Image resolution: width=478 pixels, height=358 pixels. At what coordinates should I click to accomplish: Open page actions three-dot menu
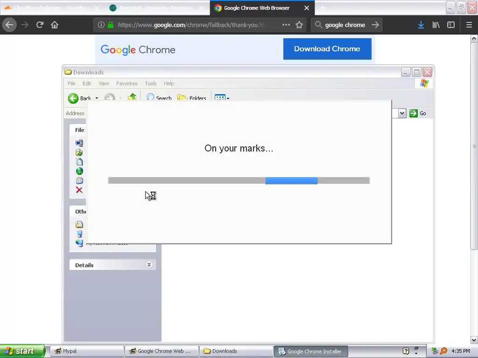[x=286, y=25]
